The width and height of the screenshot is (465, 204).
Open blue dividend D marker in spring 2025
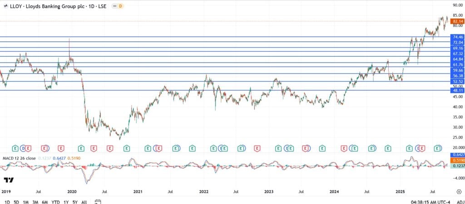click(x=418, y=148)
